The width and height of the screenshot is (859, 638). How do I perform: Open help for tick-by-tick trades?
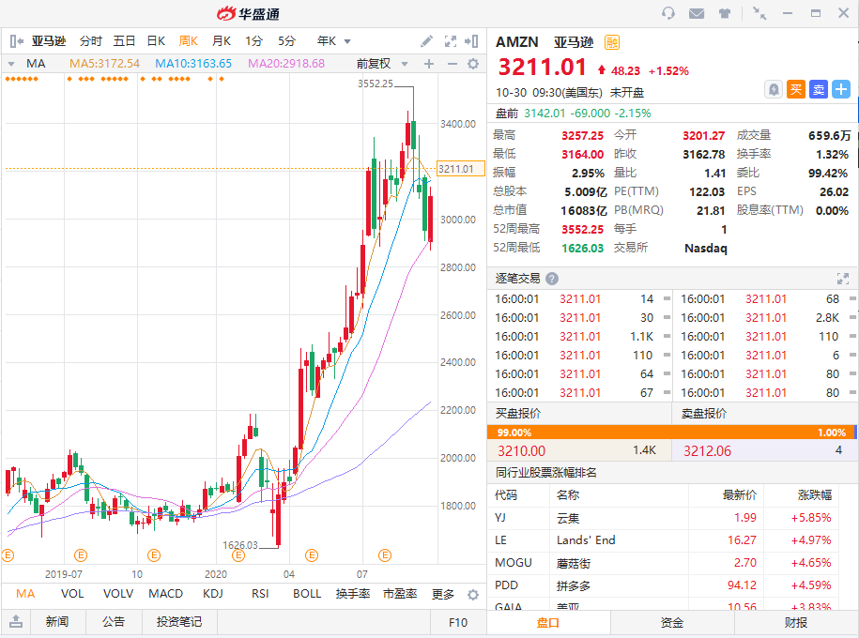[552, 279]
